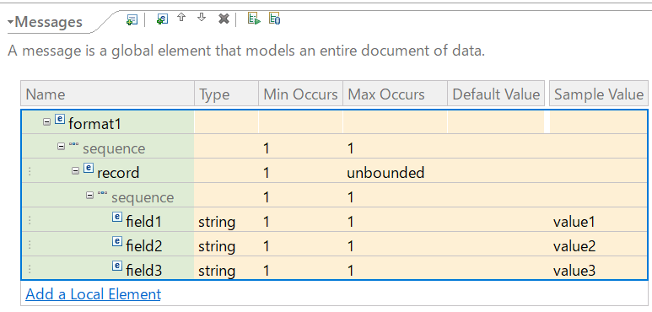This screenshot has width=652, height=312.
Task: Collapse the sequence node under record
Action: pos(89,195)
